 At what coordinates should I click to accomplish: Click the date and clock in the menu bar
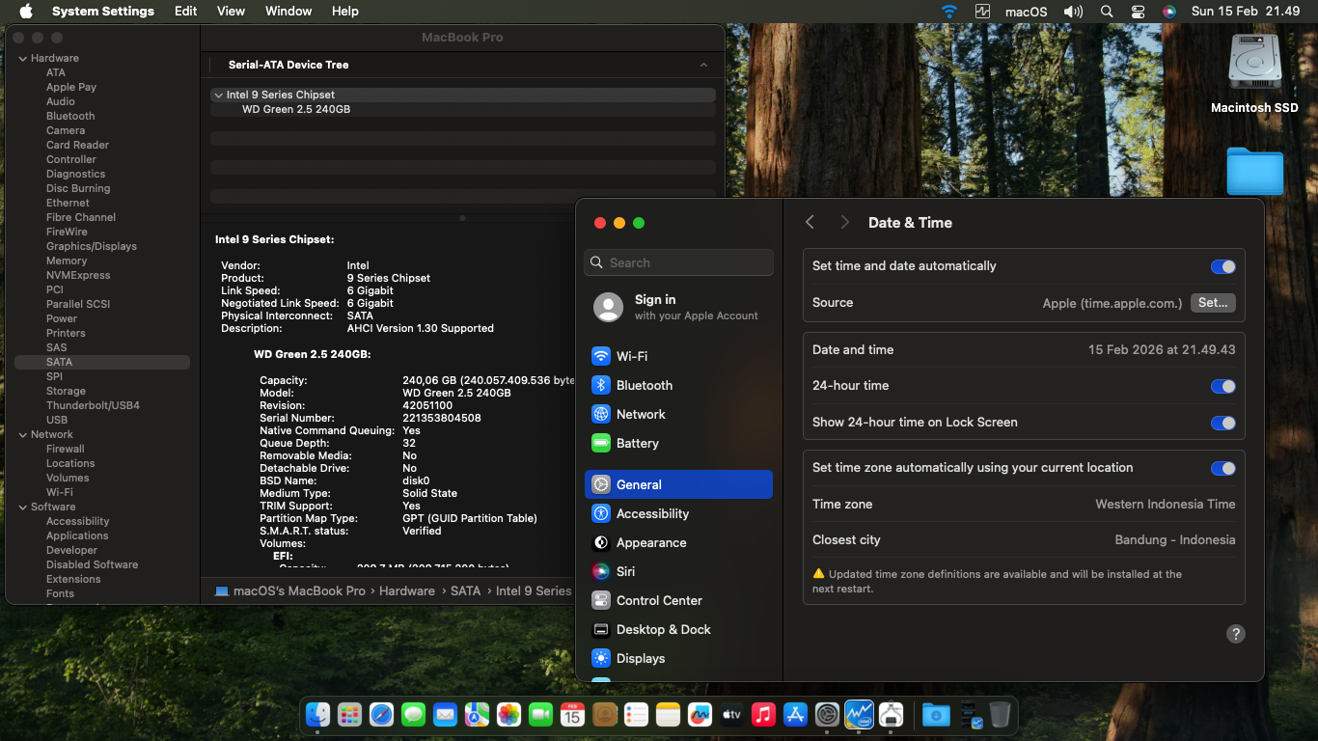[1246, 12]
